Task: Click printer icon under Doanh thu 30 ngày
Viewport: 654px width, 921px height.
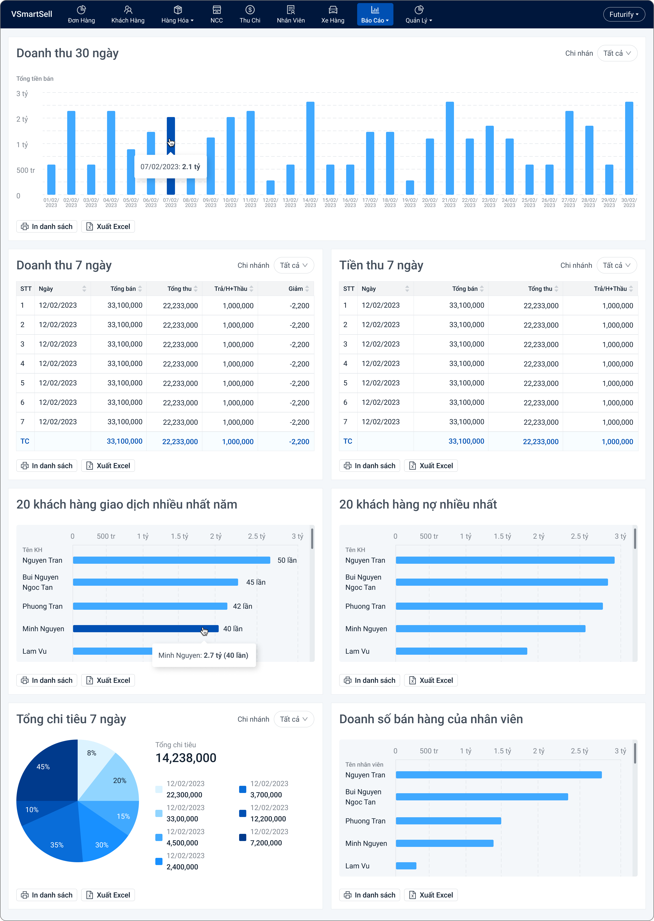Action: tap(25, 226)
